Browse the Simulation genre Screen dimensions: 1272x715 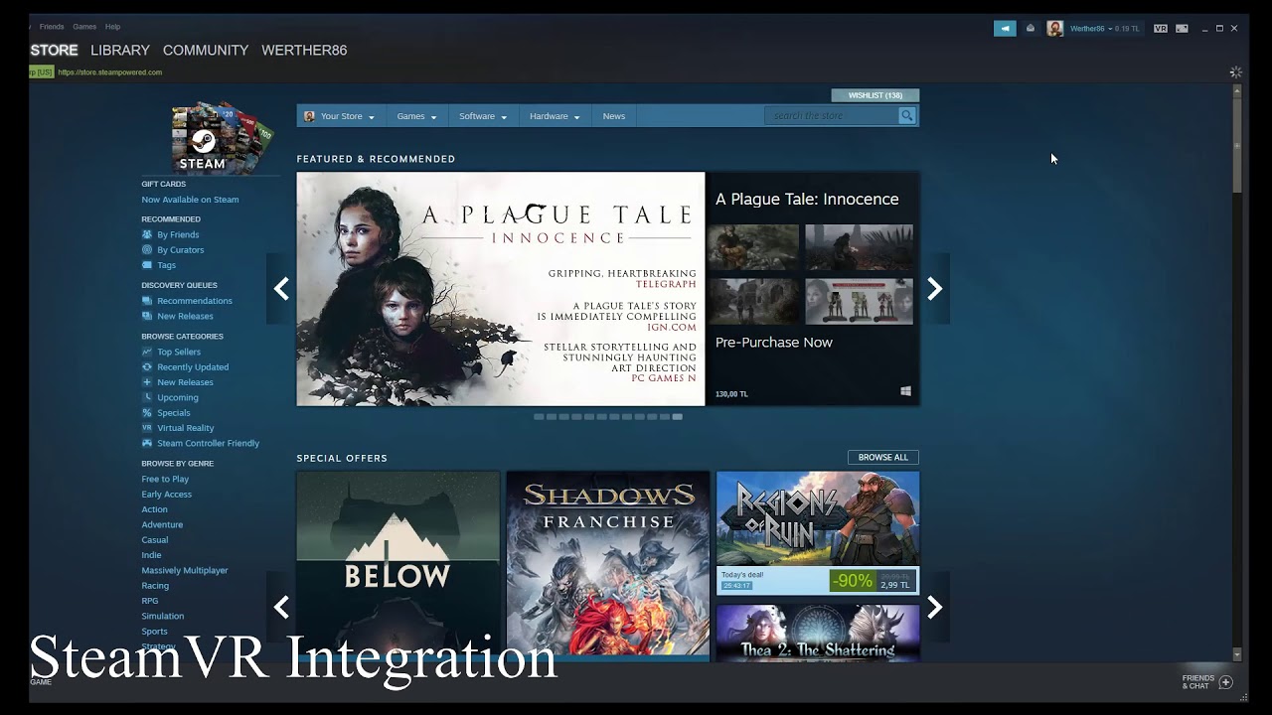pyautogui.click(x=163, y=616)
